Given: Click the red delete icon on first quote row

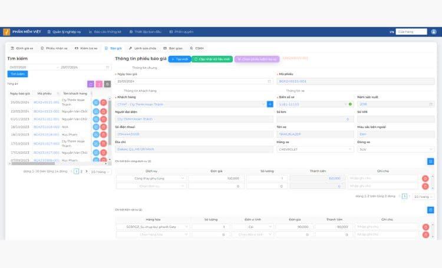Looking at the screenshot, I should 104,102.
